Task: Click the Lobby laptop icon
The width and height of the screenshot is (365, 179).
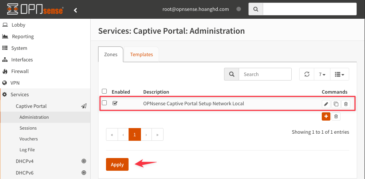Action: pos(5,25)
